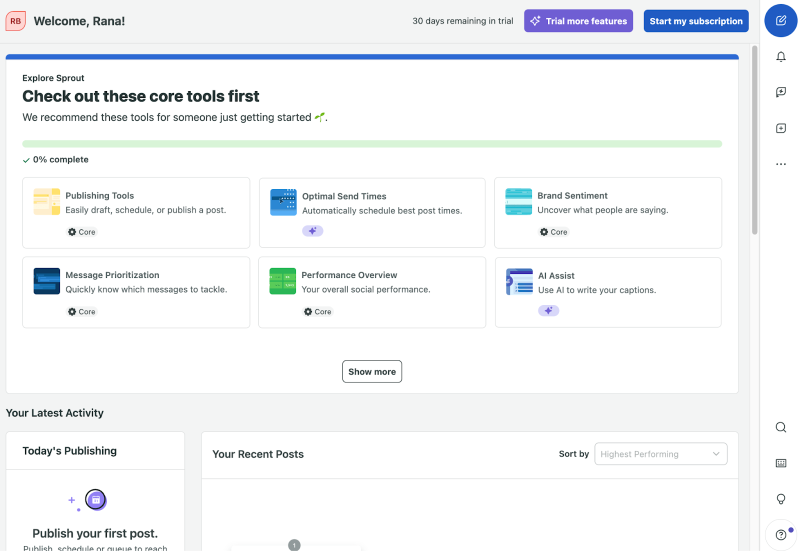Click Start my subscription

(695, 20)
